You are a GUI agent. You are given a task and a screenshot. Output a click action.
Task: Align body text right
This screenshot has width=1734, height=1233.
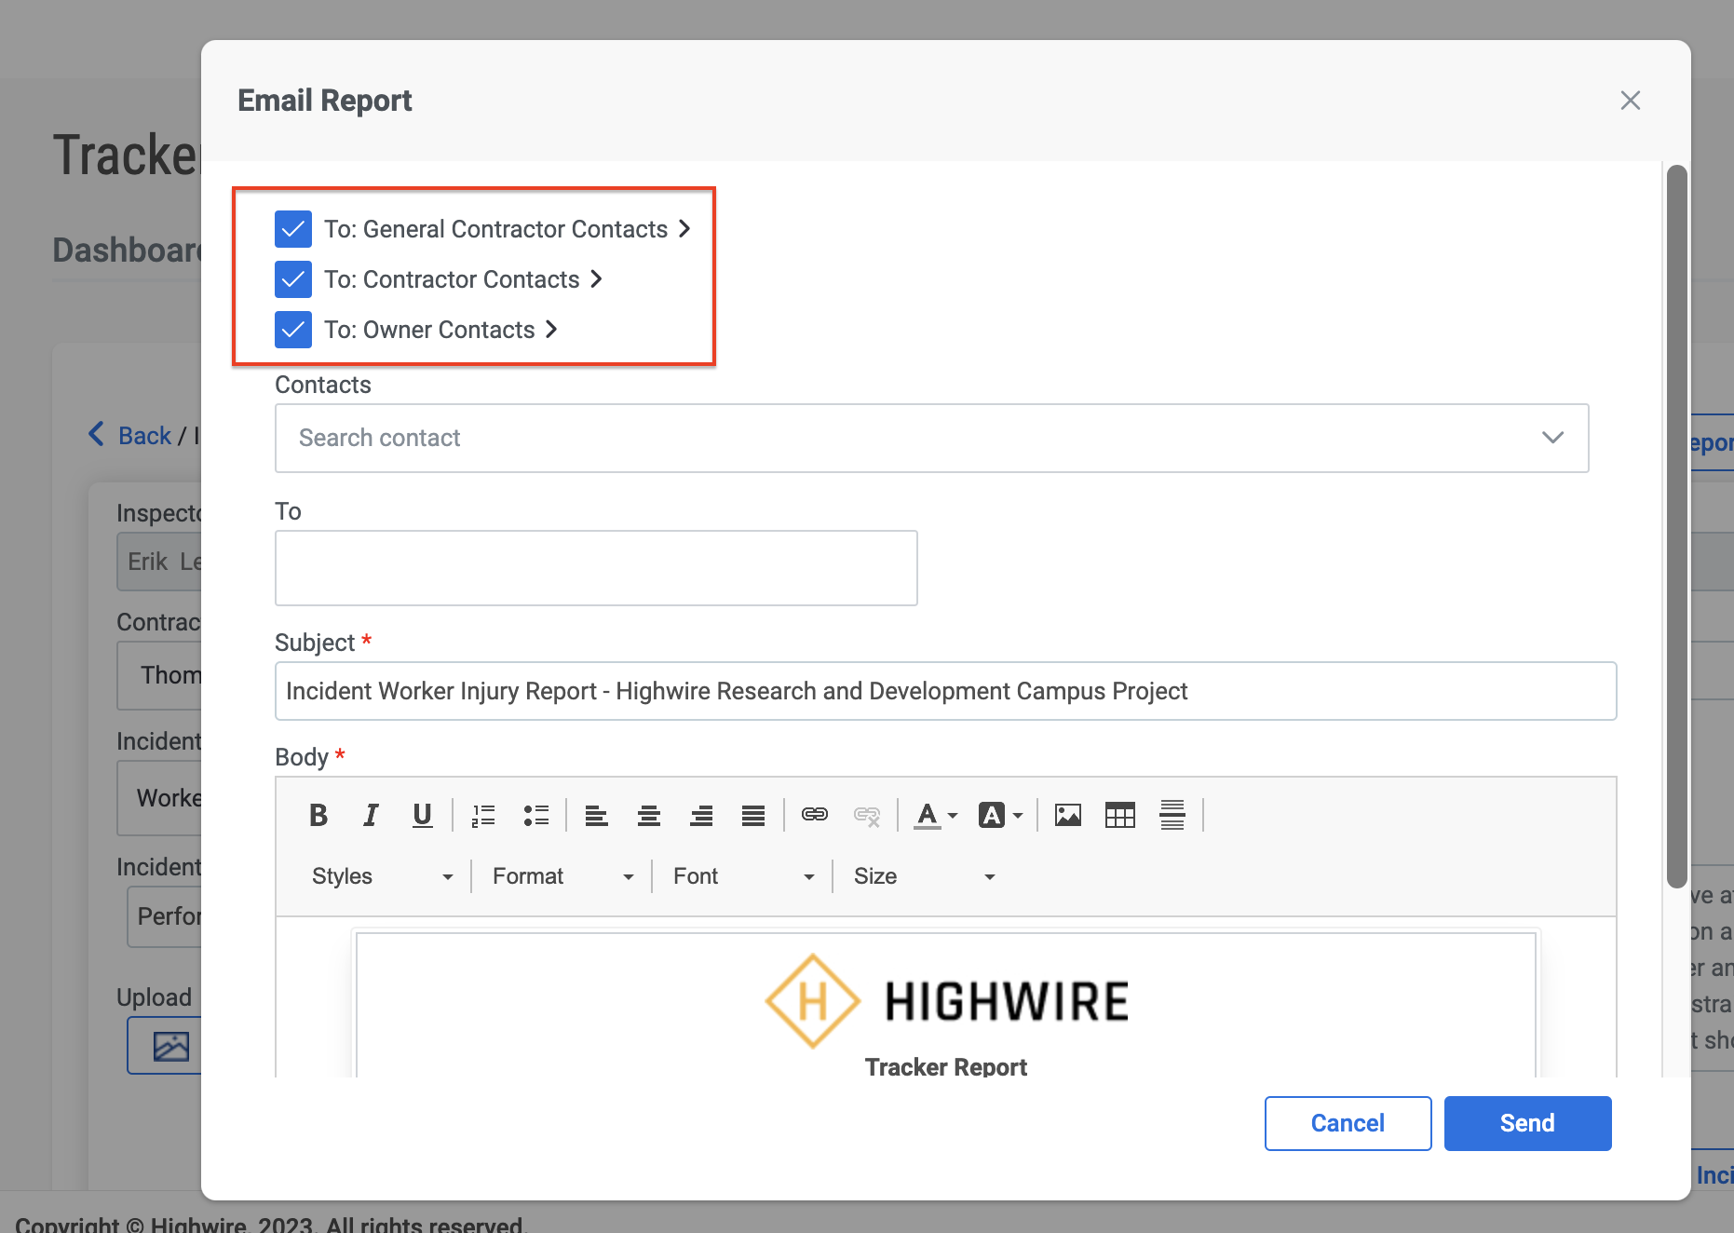coord(701,816)
